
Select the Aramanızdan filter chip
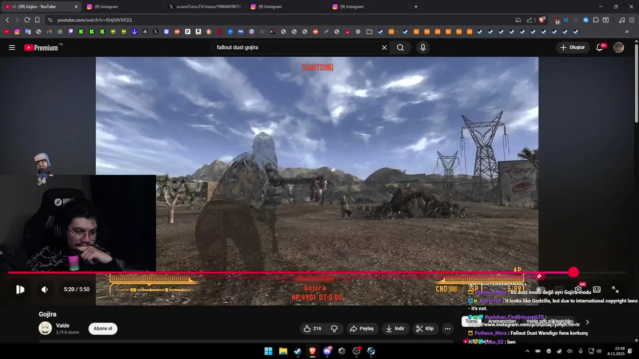tap(502, 322)
